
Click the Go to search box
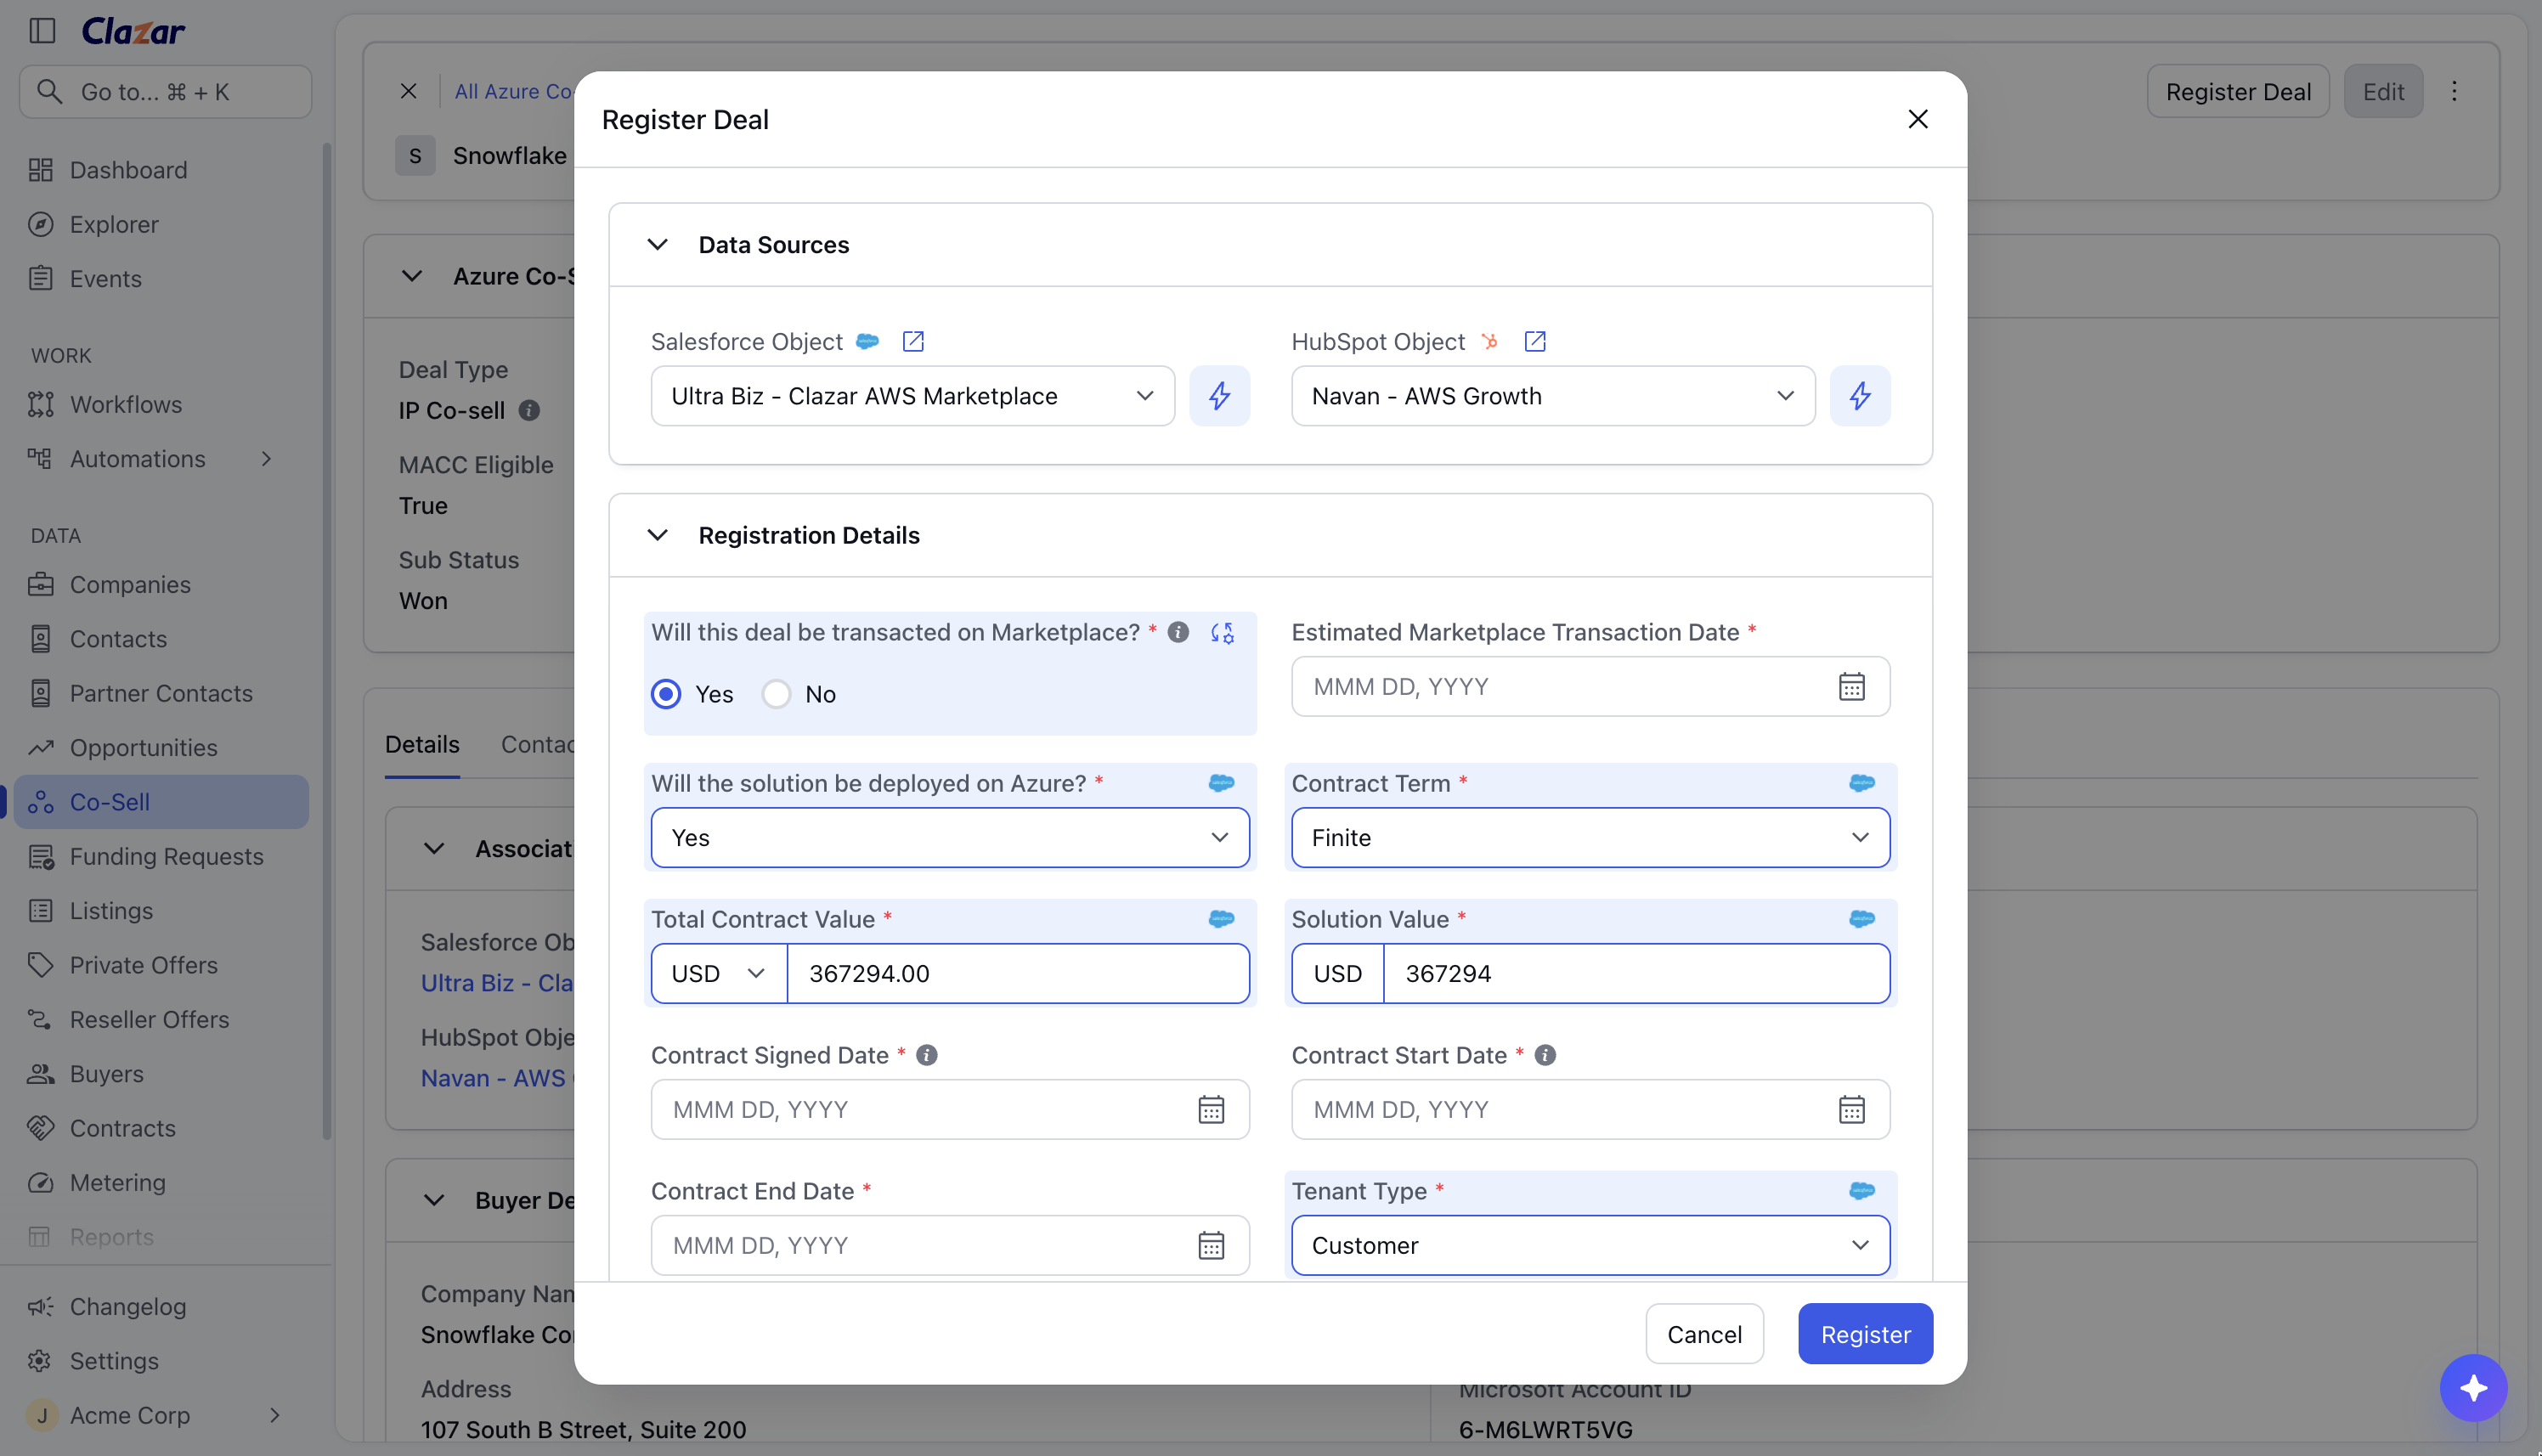coord(166,92)
